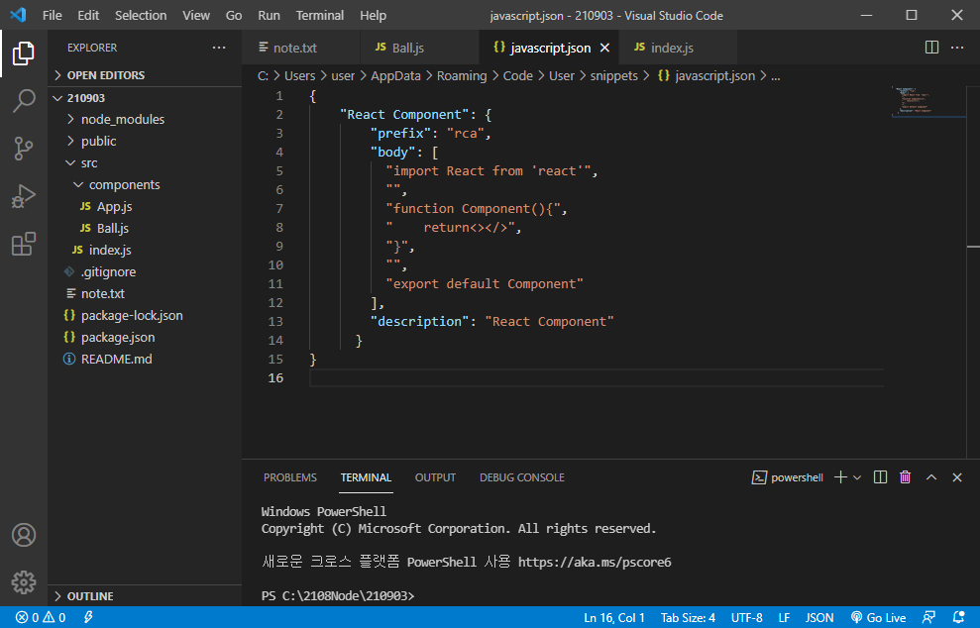Open the .gitignore file

[145, 271]
